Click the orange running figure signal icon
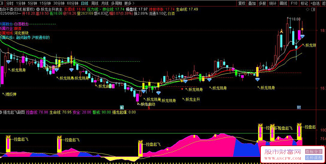The image size is (326, 164). pyautogui.click(x=281, y=31)
